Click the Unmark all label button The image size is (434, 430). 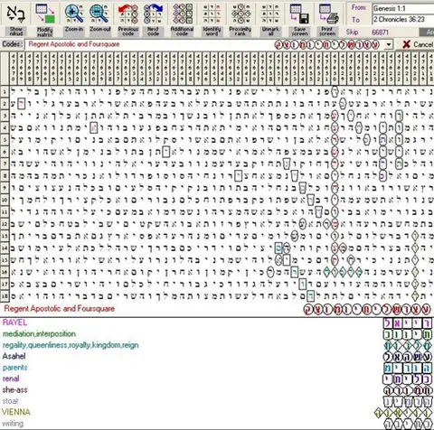[270, 32]
